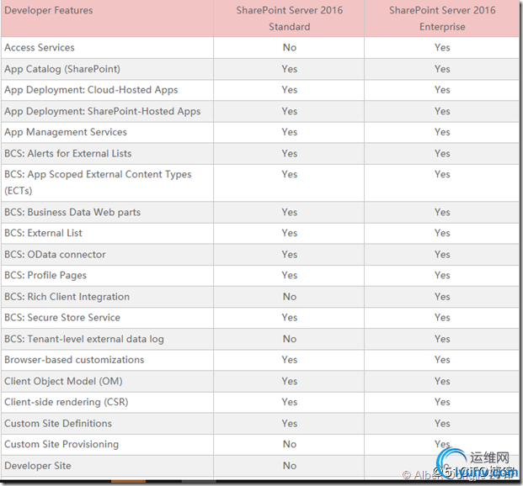Click Enterprise 'Yes' for Cloud-Hosted Apps
523x486 pixels.
pos(442,90)
